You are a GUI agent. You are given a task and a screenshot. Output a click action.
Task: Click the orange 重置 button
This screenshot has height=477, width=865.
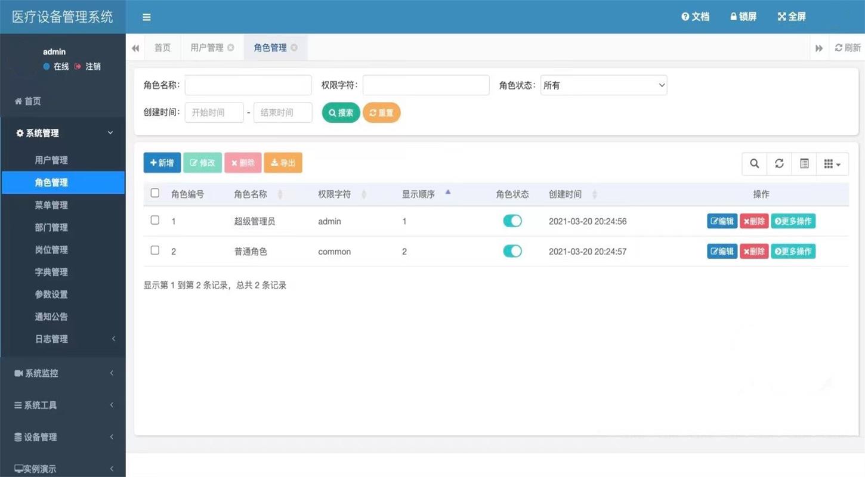[x=382, y=113]
